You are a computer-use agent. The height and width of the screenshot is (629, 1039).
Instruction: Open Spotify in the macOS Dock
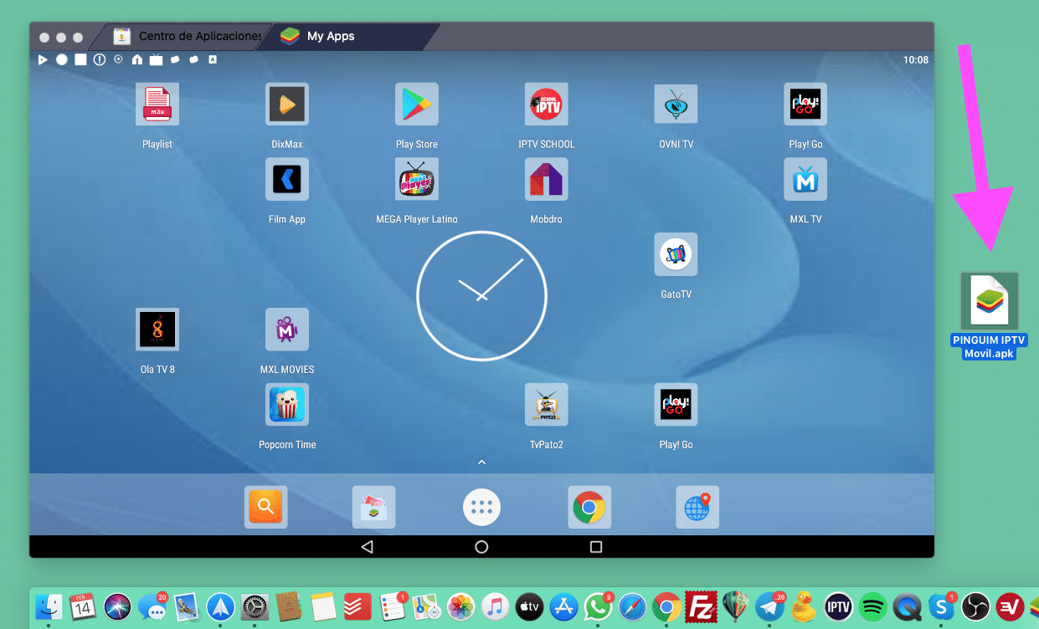point(874,606)
